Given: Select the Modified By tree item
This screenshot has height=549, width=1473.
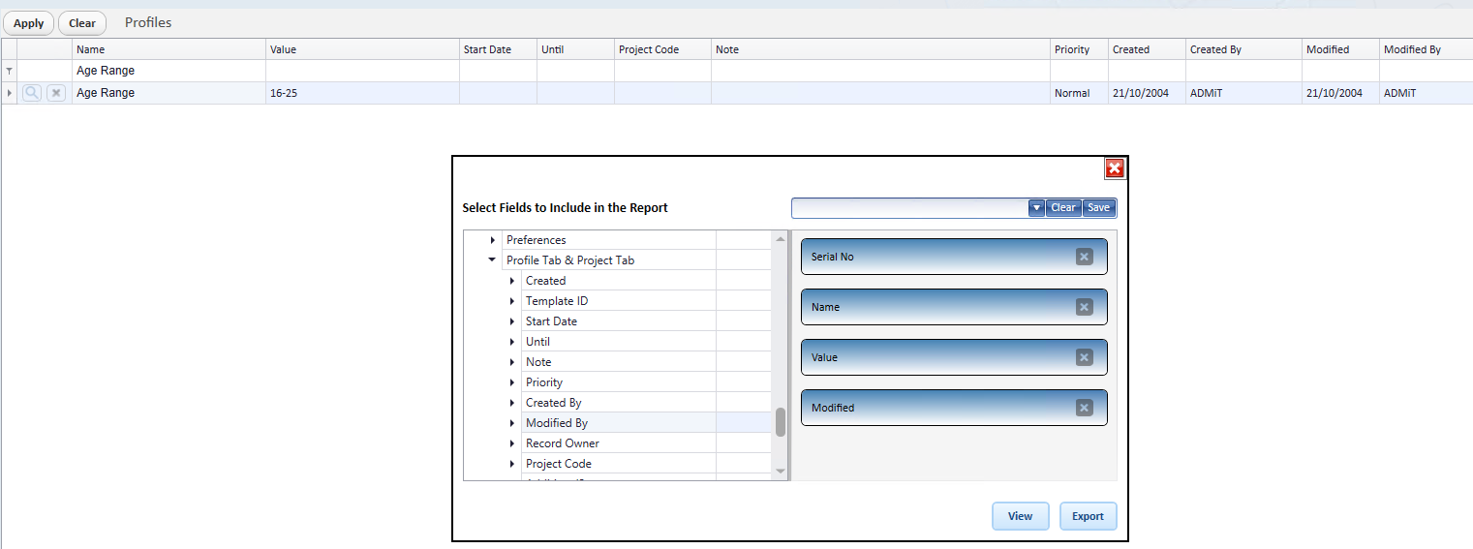Looking at the screenshot, I should [x=556, y=423].
